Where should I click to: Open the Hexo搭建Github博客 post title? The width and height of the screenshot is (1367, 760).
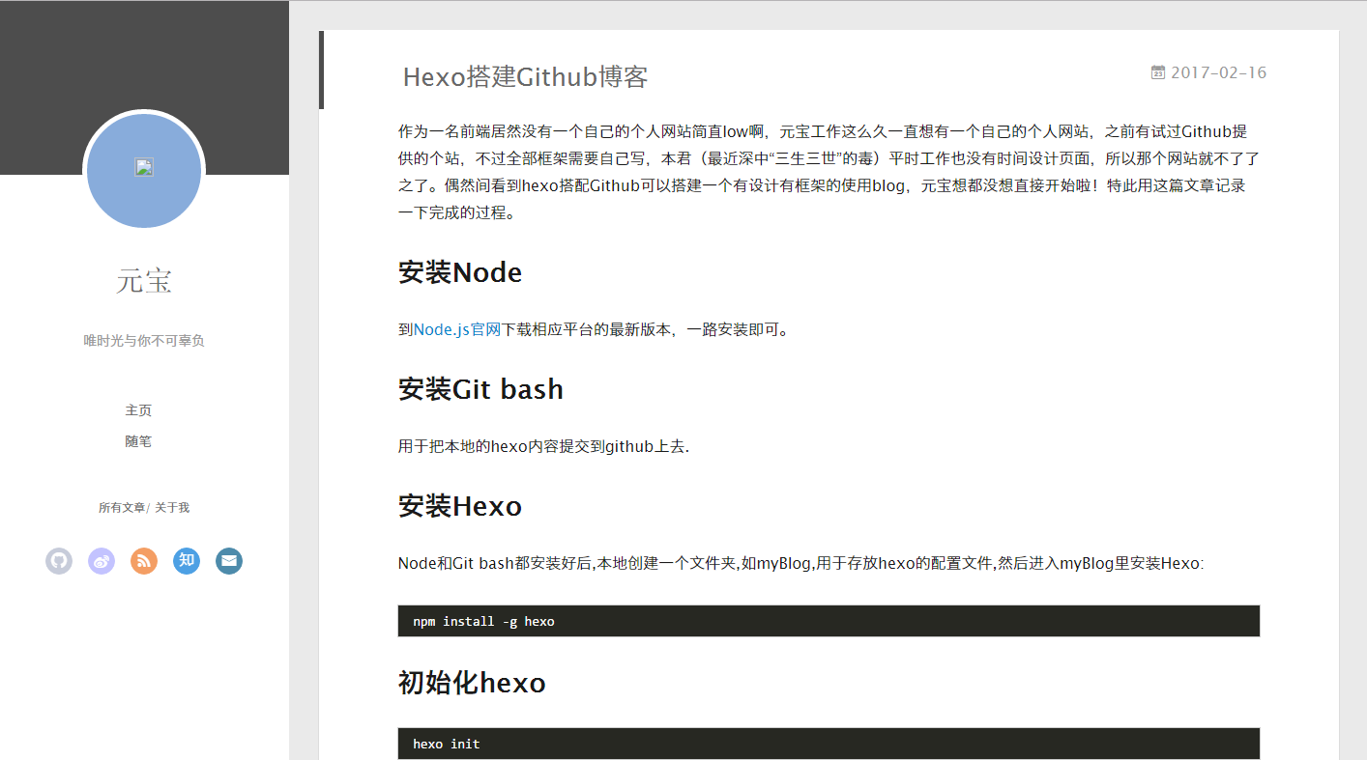(x=525, y=77)
